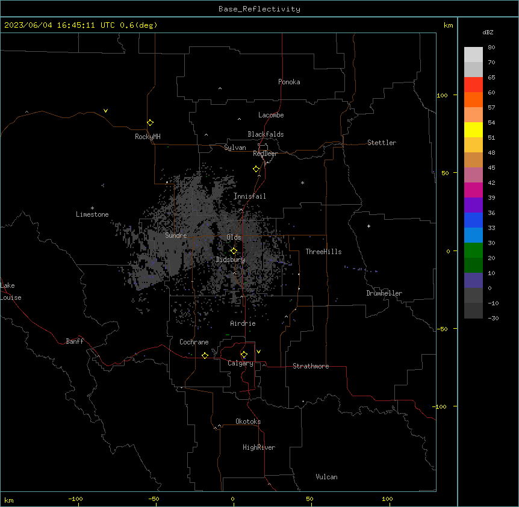Screen dimensions: 519x507
Task: Click the yellow km label at the bottom-left corner
Action: click(9, 500)
